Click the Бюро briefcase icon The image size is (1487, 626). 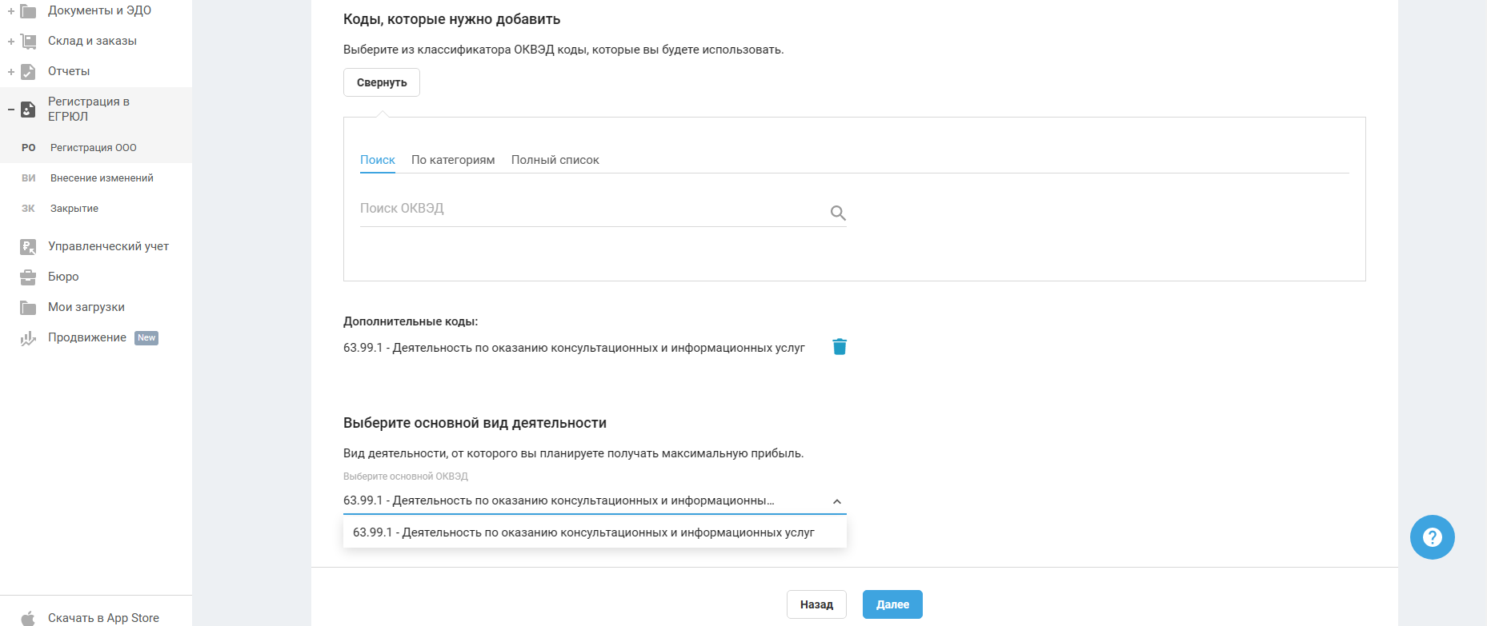[28, 277]
